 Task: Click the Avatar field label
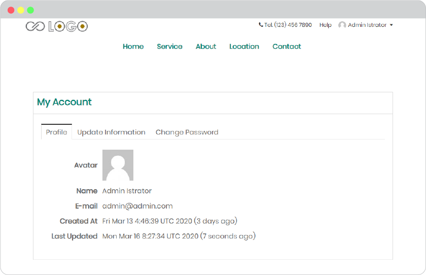[86, 165]
